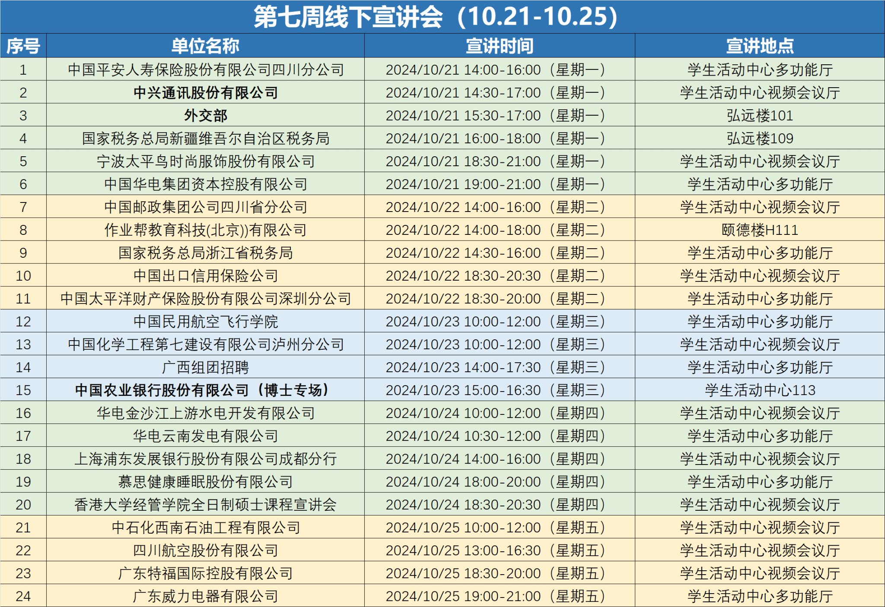The height and width of the screenshot is (607, 885).
Task: Click serial number 3 cell
Action: (x=23, y=115)
